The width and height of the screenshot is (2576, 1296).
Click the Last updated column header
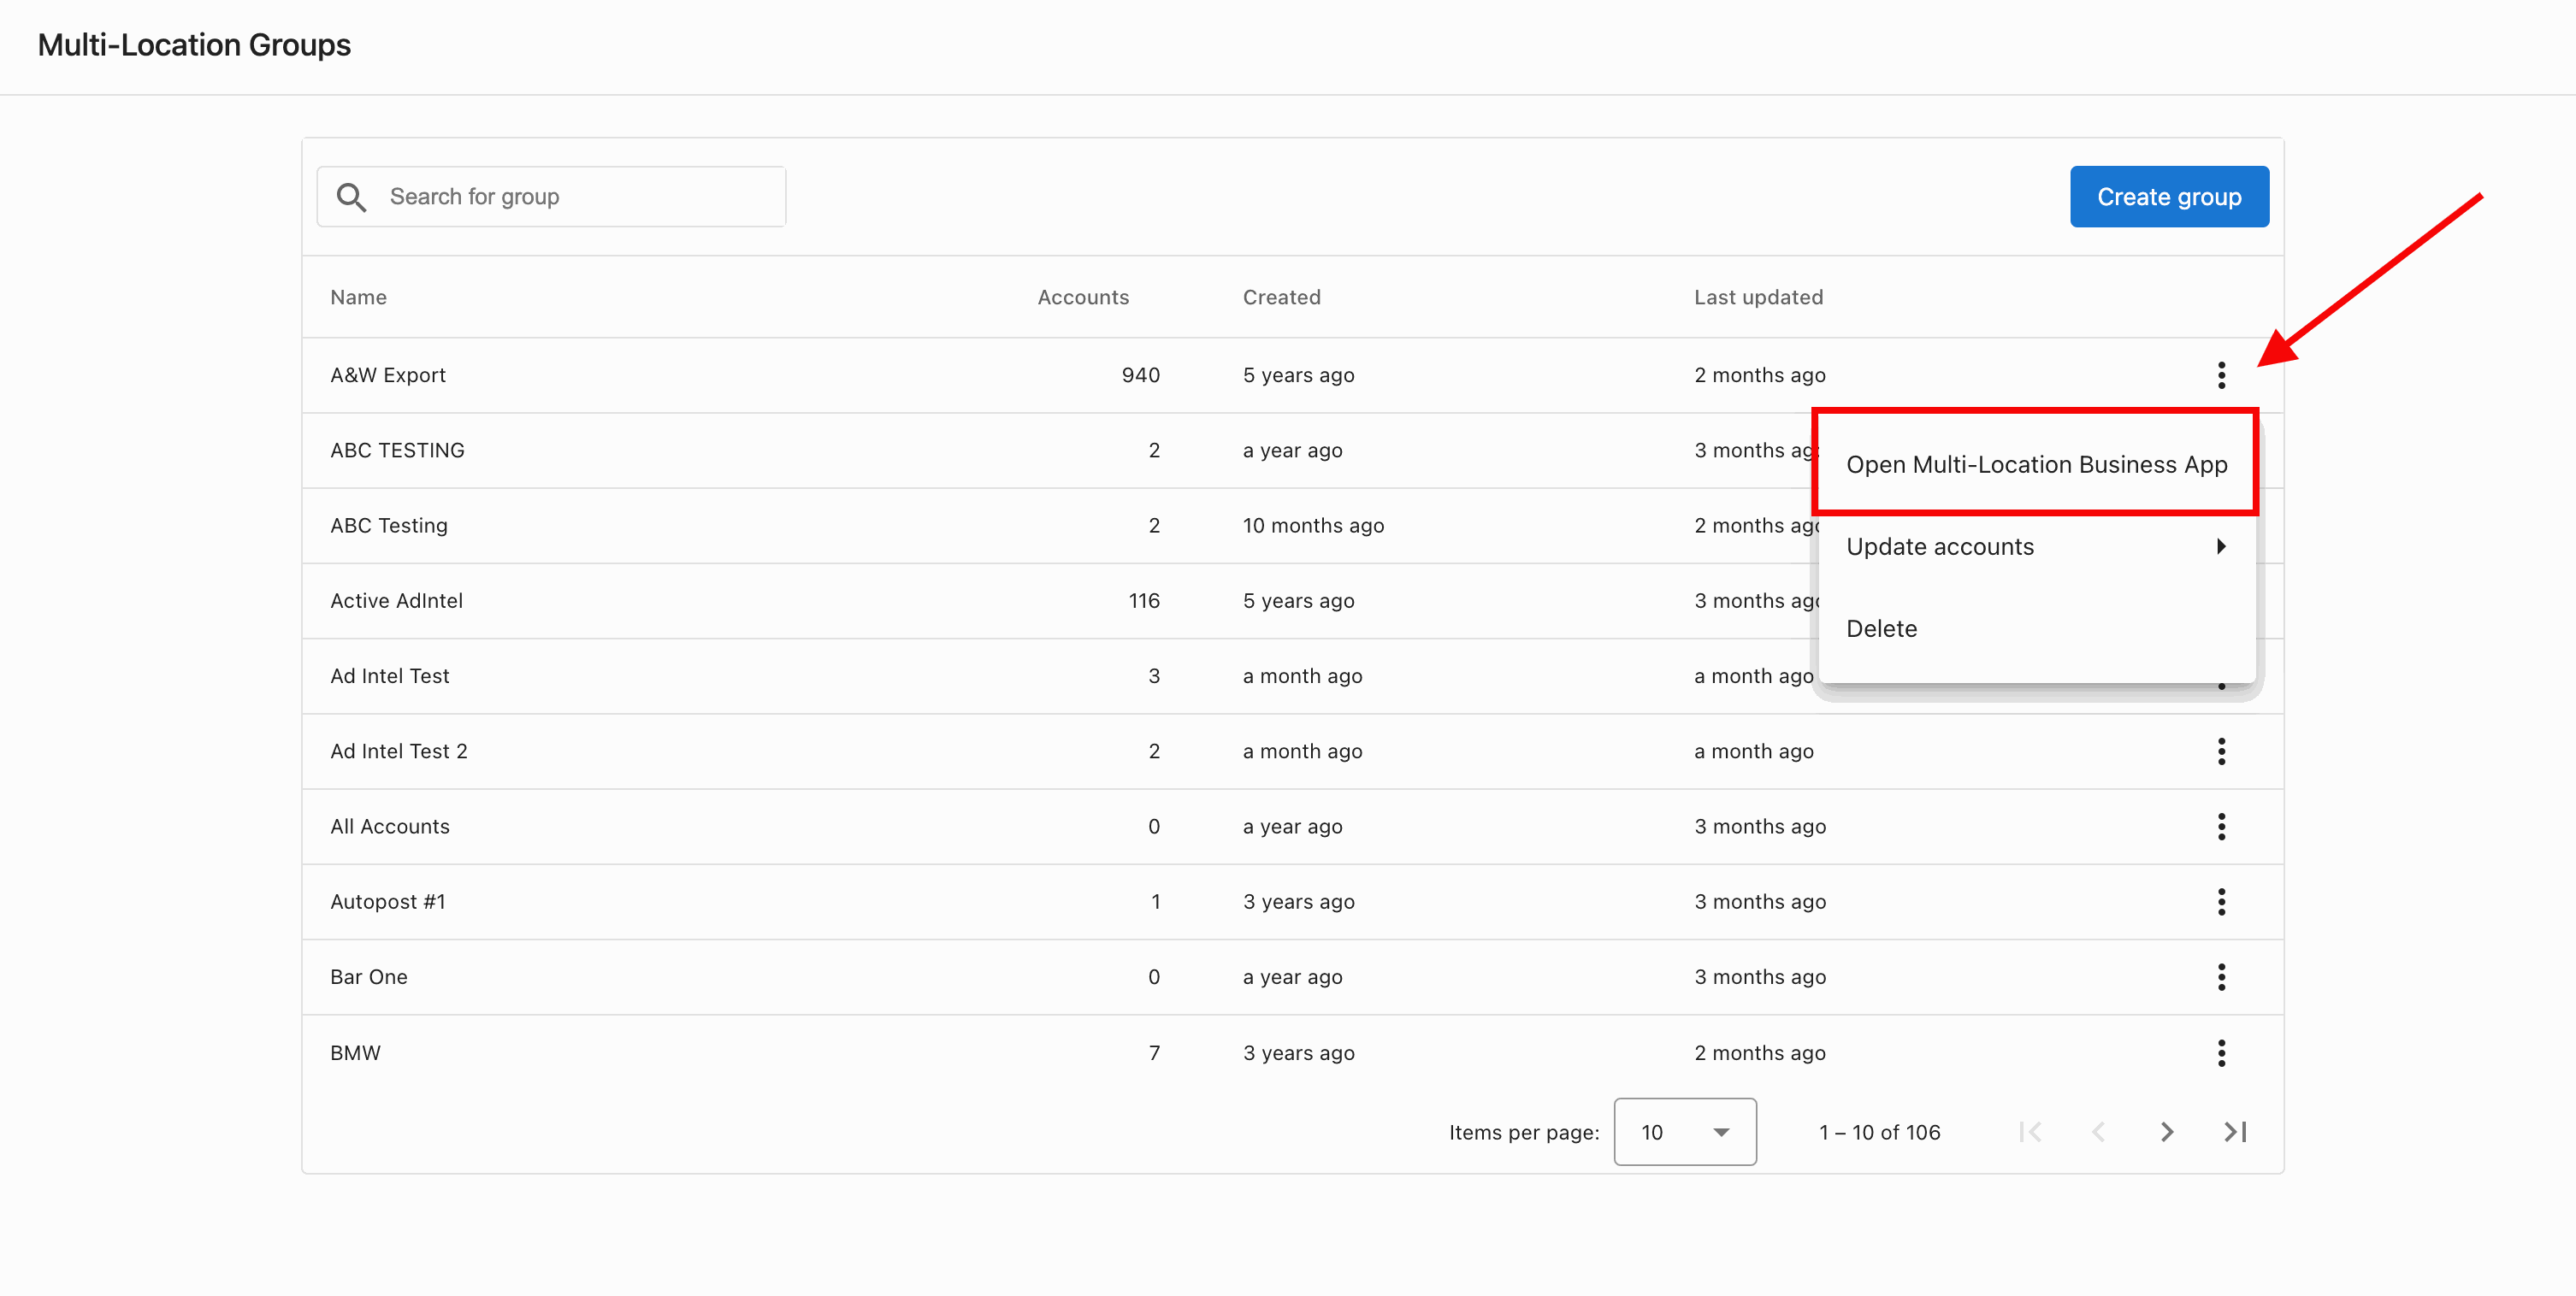pyautogui.click(x=1758, y=297)
